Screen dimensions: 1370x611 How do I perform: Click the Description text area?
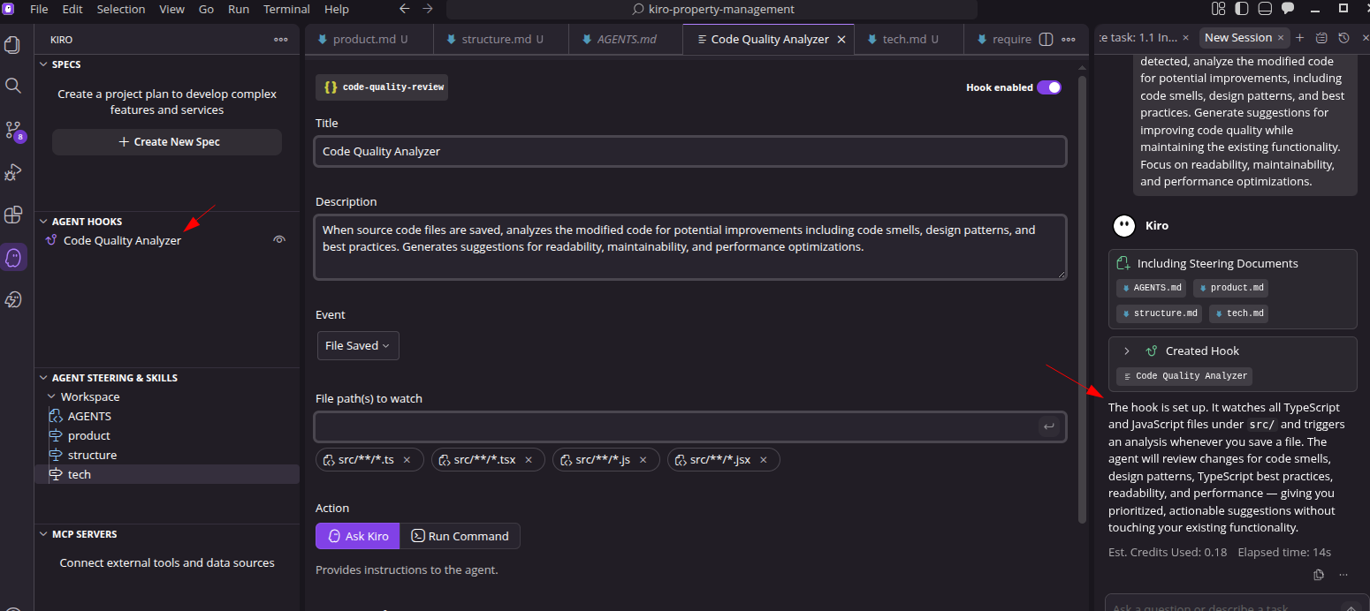(690, 247)
